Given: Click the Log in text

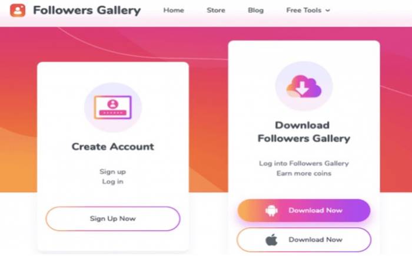Looking at the screenshot, I should [113, 181].
